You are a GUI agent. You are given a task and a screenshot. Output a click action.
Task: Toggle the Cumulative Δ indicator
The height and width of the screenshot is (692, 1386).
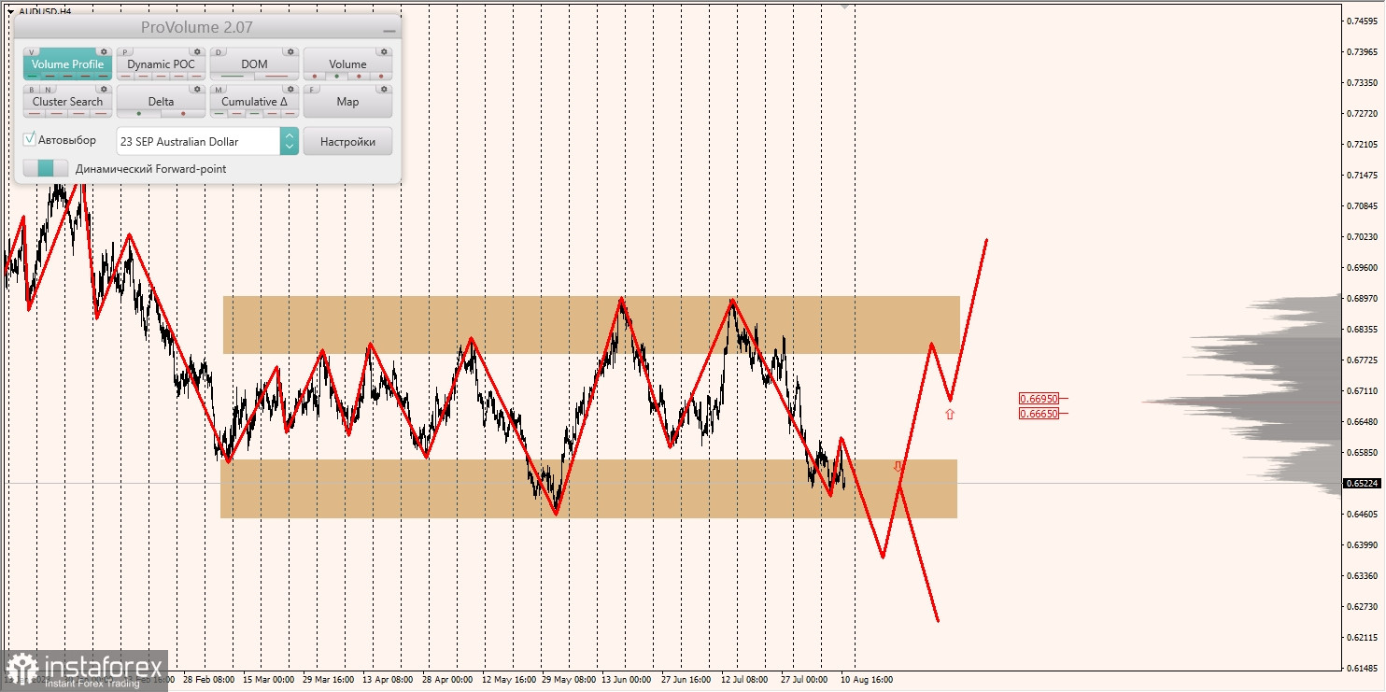(x=254, y=102)
